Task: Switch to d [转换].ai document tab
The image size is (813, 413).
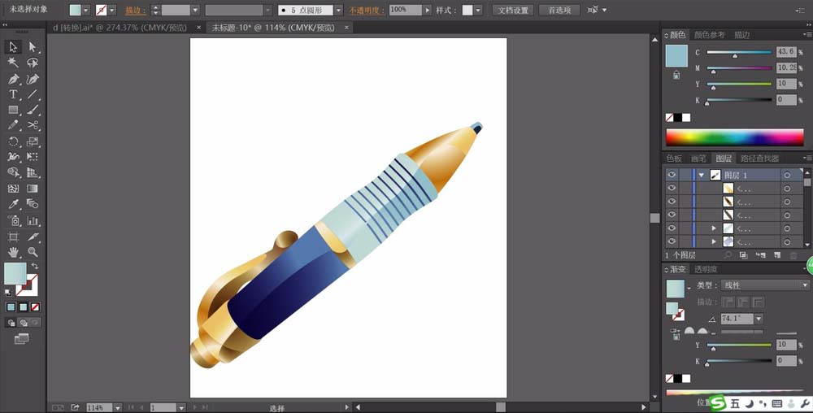Action: [x=120, y=28]
